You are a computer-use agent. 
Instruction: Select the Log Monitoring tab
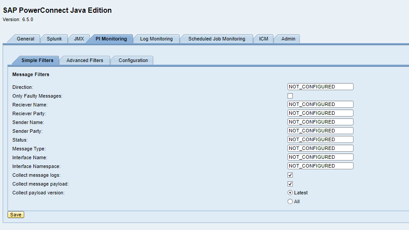[x=156, y=39]
